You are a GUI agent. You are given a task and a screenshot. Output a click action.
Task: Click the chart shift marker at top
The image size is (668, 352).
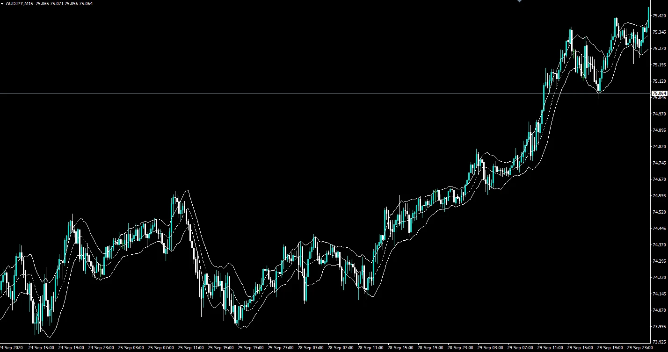pos(519,1)
